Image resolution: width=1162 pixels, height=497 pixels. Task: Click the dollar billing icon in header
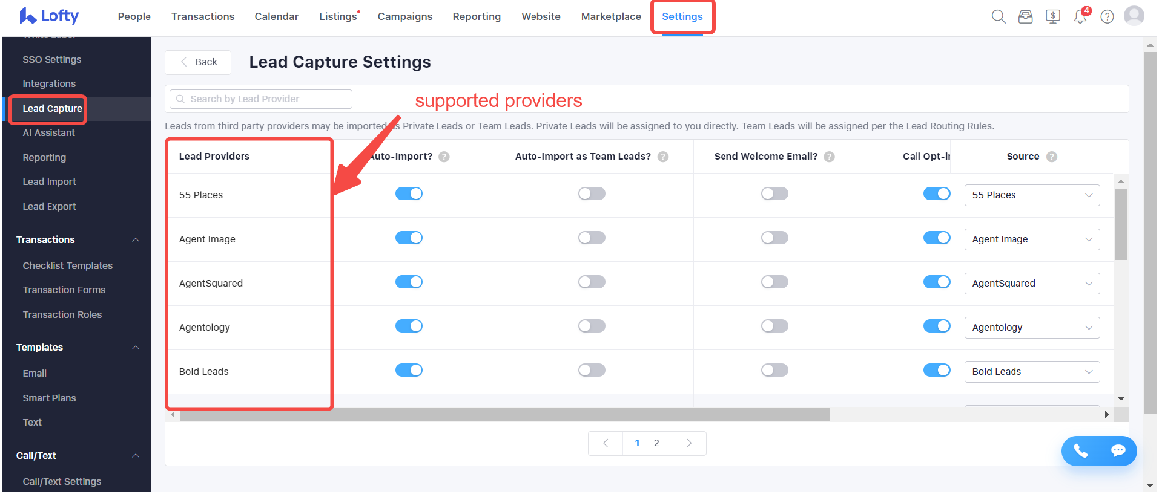(x=1053, y=17)
